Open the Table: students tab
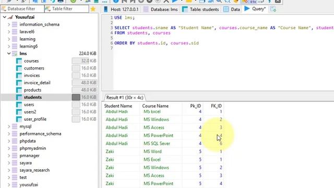The image size is (334, 188). pos(200,9)
